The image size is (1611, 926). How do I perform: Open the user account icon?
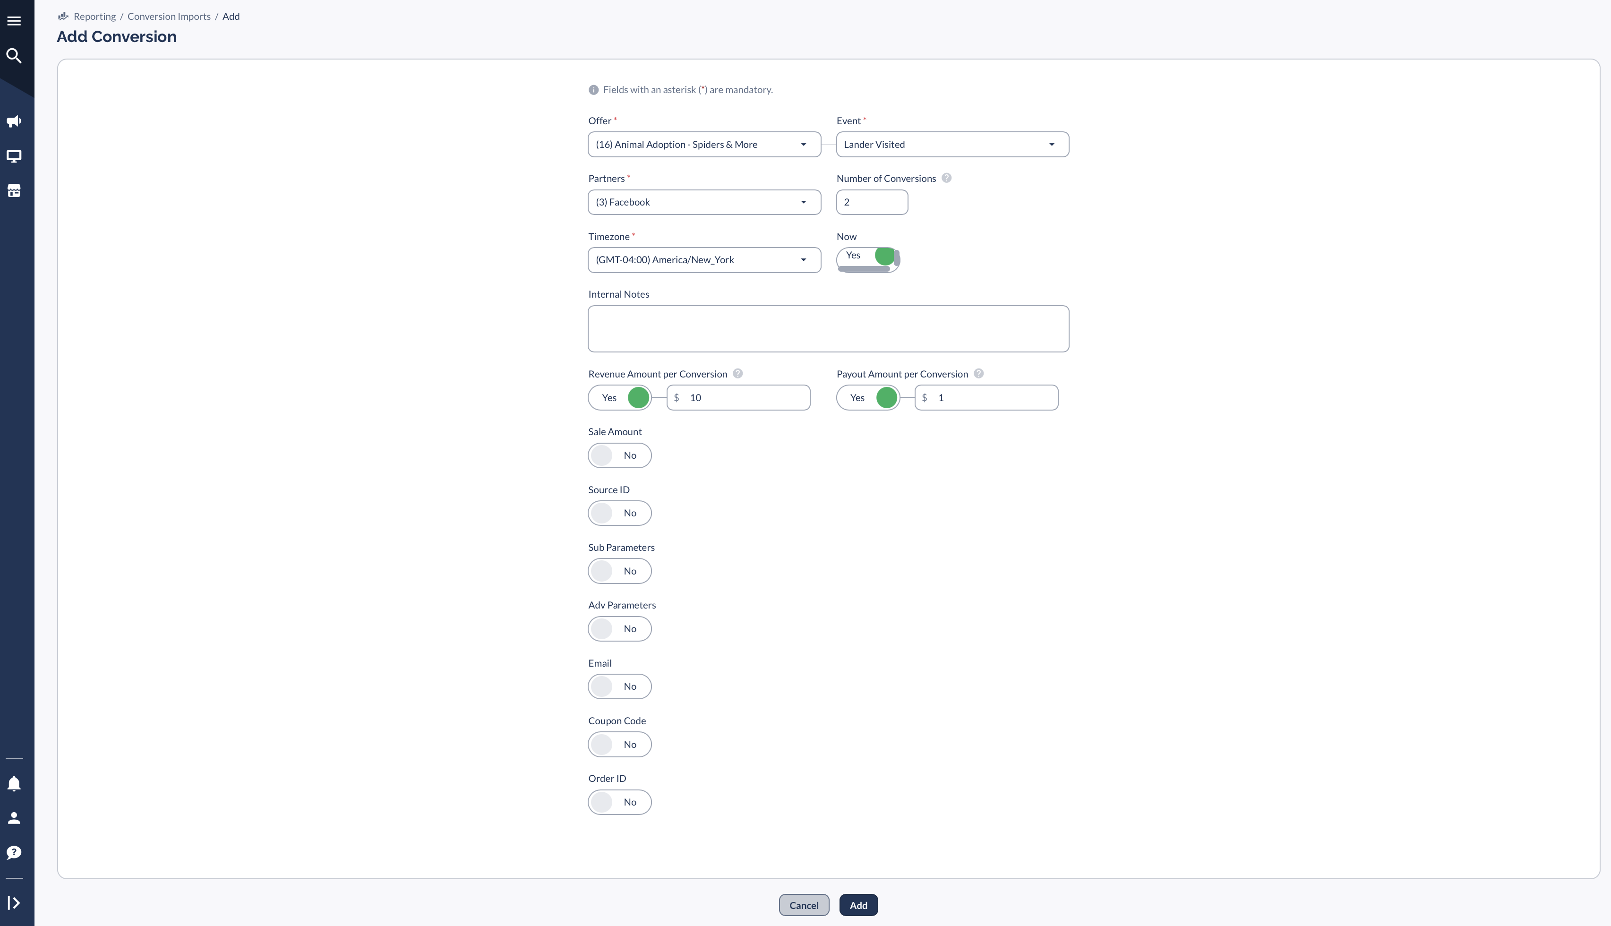coord(14,818)
